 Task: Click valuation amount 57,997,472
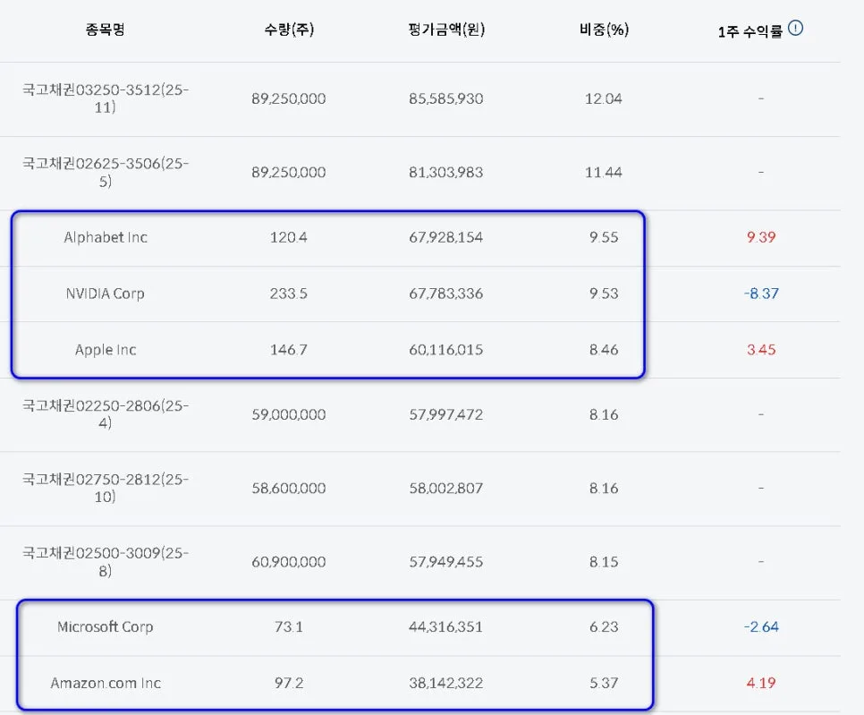click(x=446, y=414)
